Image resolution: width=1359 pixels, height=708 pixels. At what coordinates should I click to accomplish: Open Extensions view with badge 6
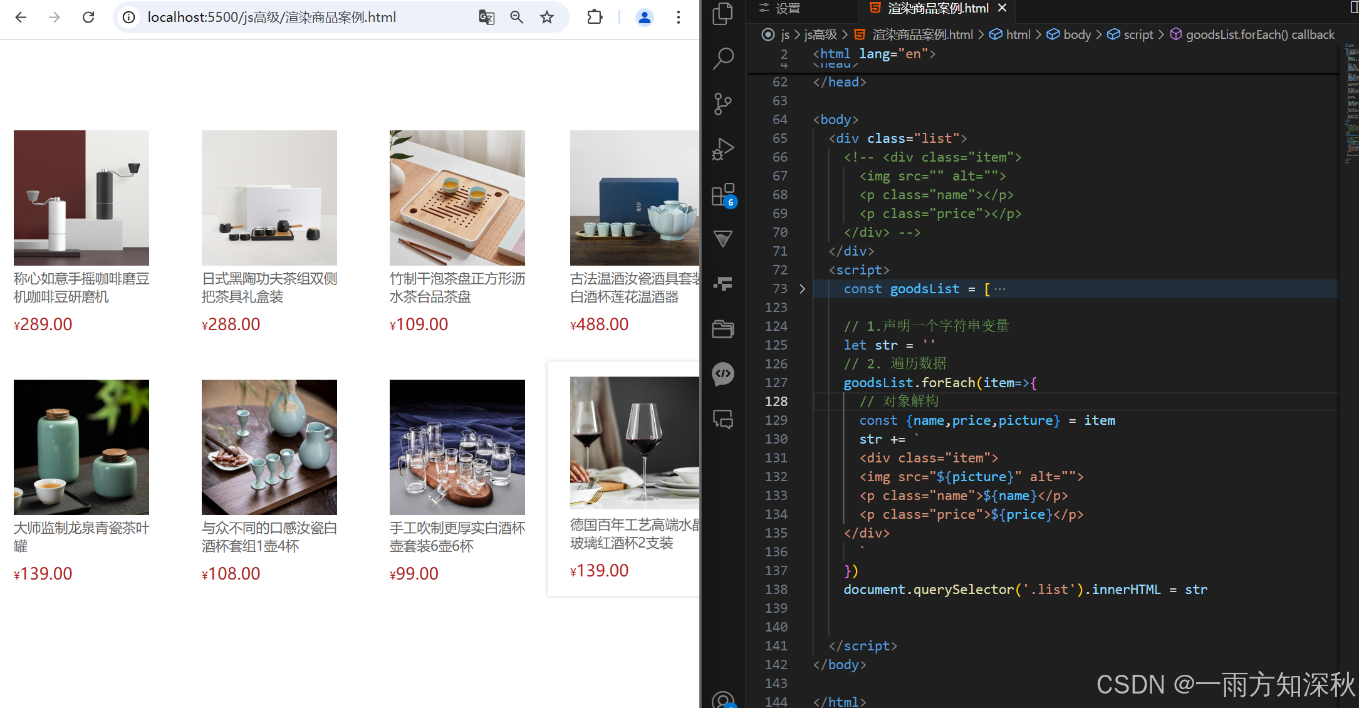pos(723,195)
